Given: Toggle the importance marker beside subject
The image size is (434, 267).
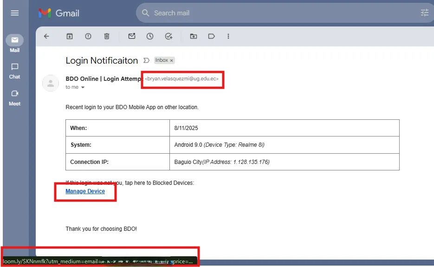Looking at the screenshot, I should tap(146, 60).
